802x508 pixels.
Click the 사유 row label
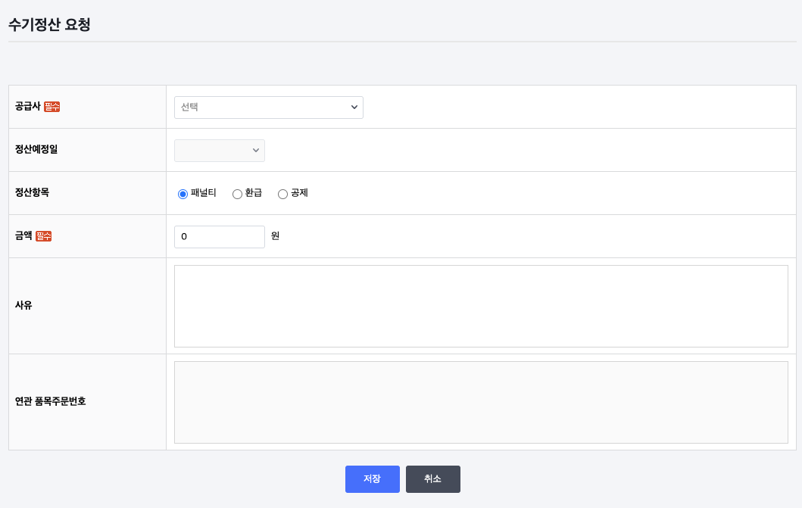coord(23,306)
